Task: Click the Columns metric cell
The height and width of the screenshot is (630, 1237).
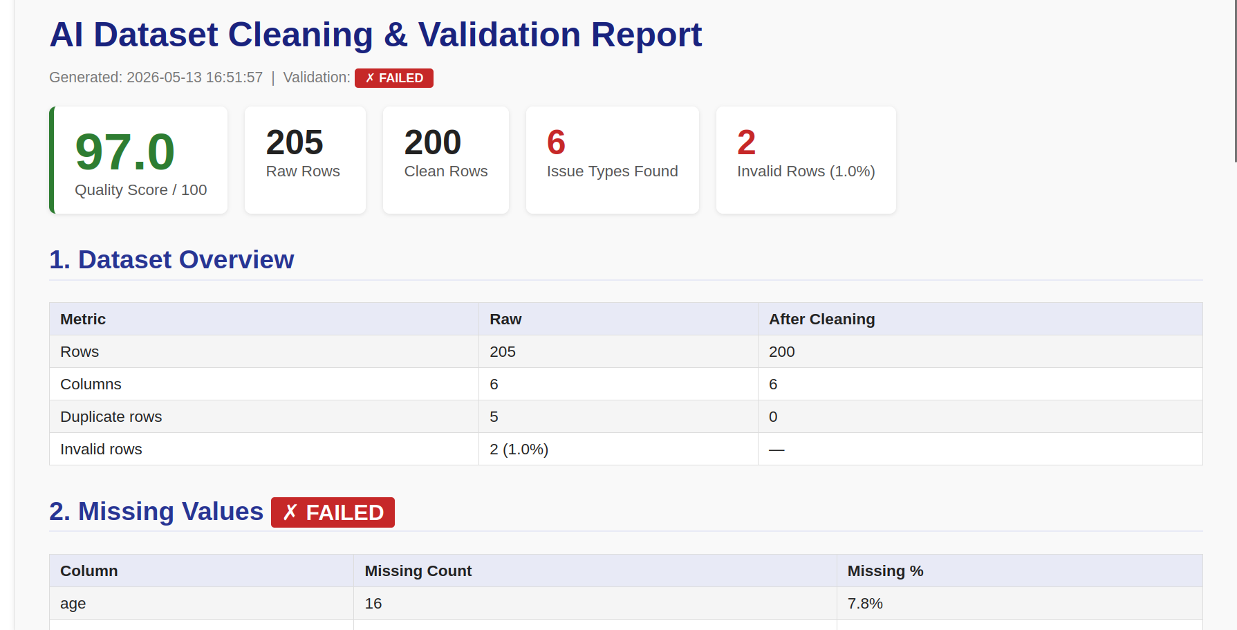Action: (264, 384)
